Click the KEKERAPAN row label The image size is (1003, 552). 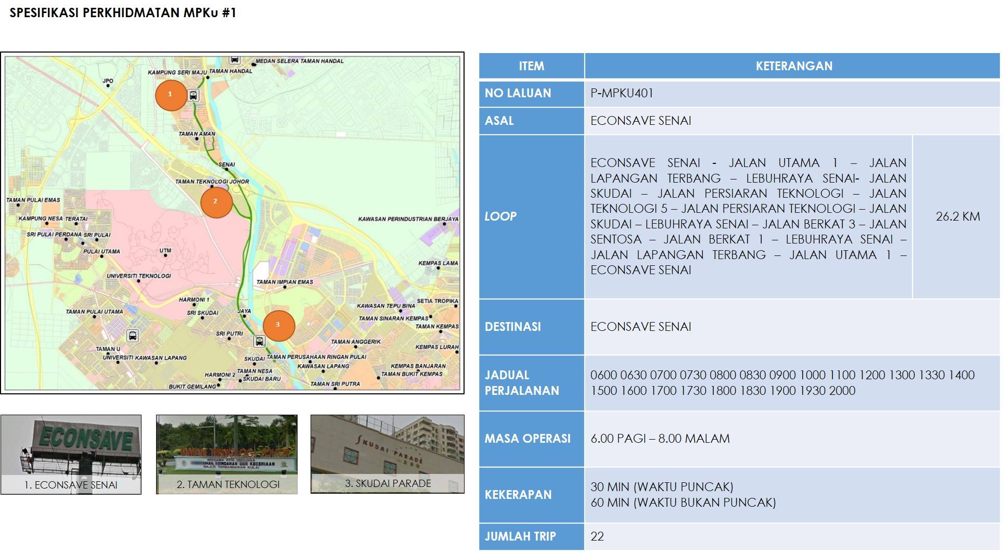coord(518,495)
